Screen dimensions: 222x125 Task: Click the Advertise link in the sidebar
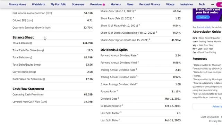click(x=217, y=107)
